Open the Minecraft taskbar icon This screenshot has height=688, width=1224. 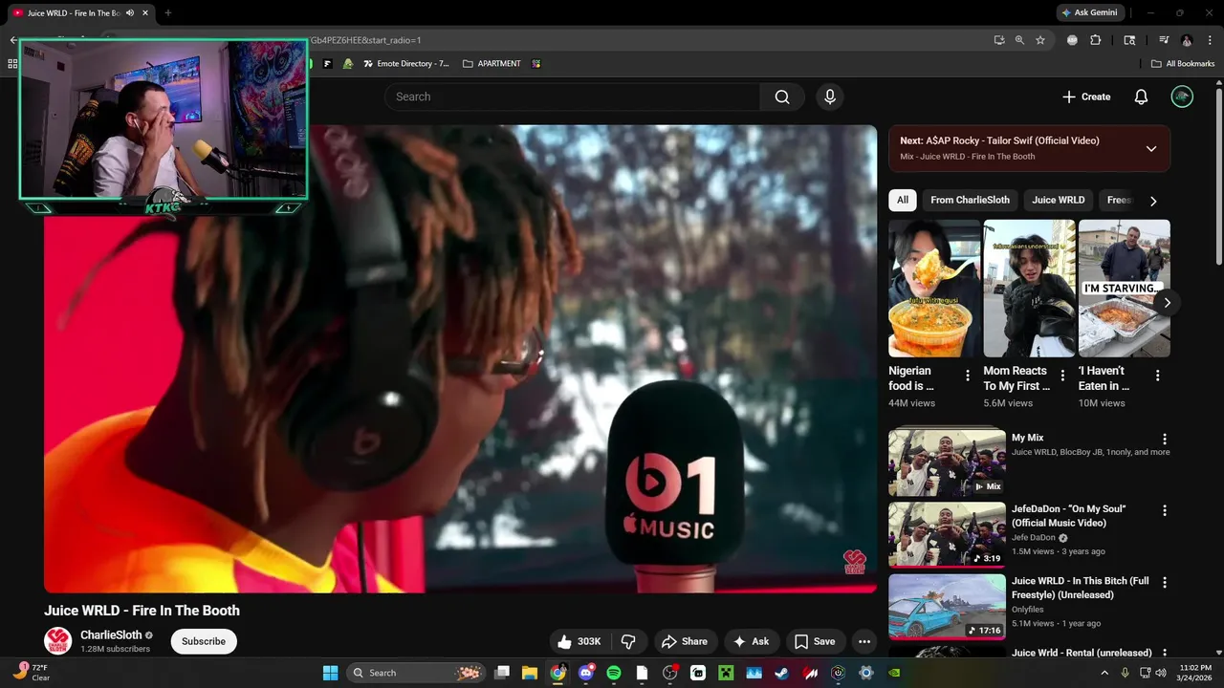point(726,673)
